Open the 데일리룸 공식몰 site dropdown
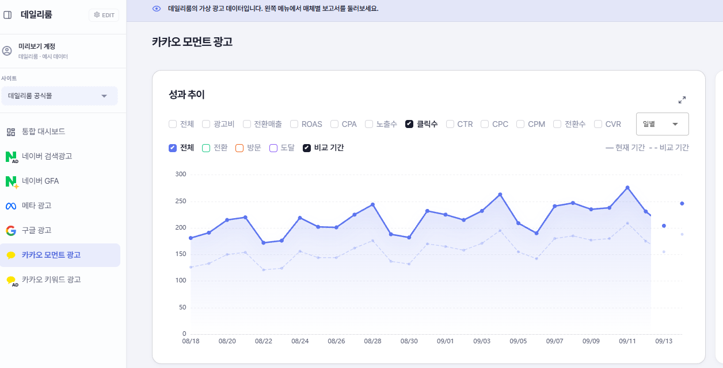Screen dimensions: 723x368 59,96
